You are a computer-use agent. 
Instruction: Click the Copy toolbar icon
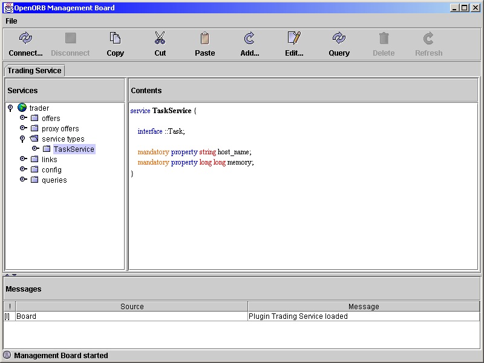(115, 38)
